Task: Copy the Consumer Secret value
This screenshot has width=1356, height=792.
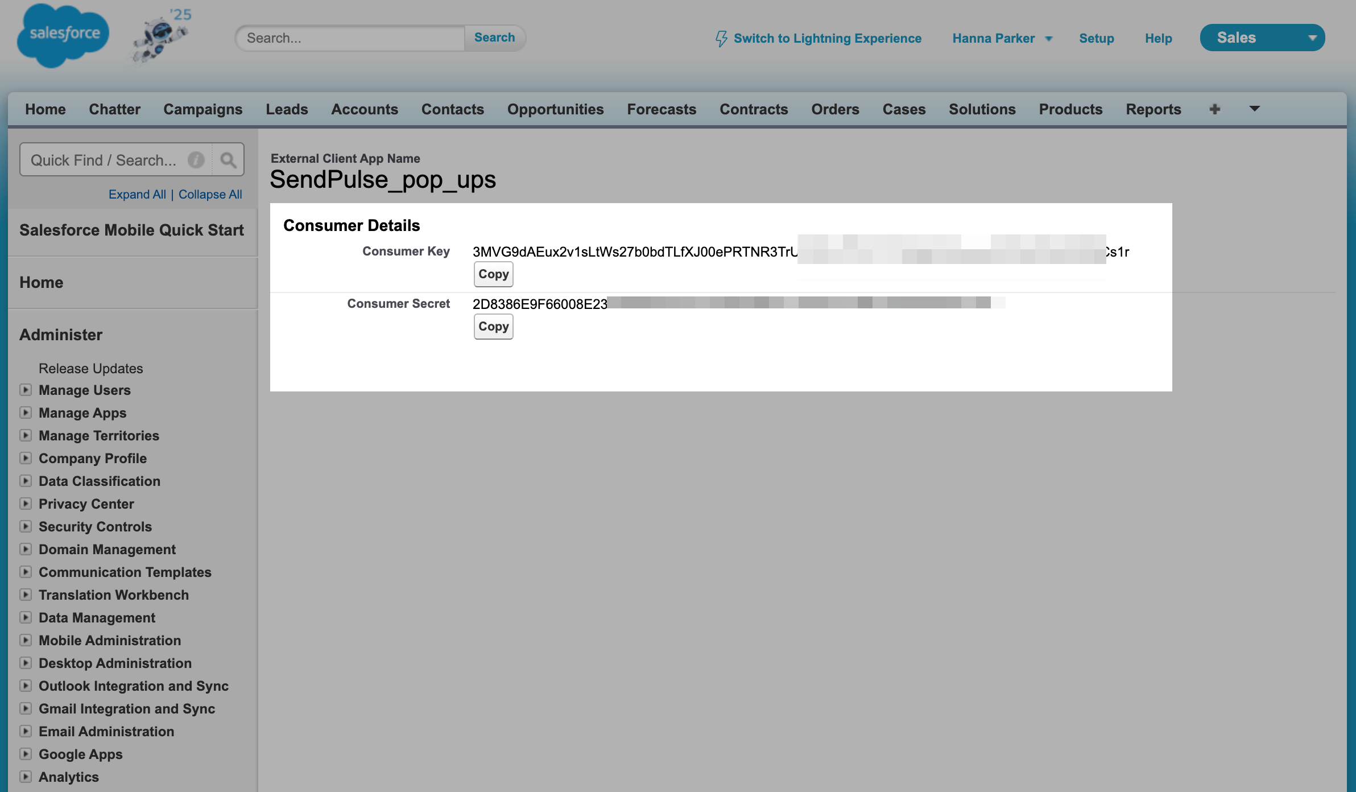Action: 493,327
